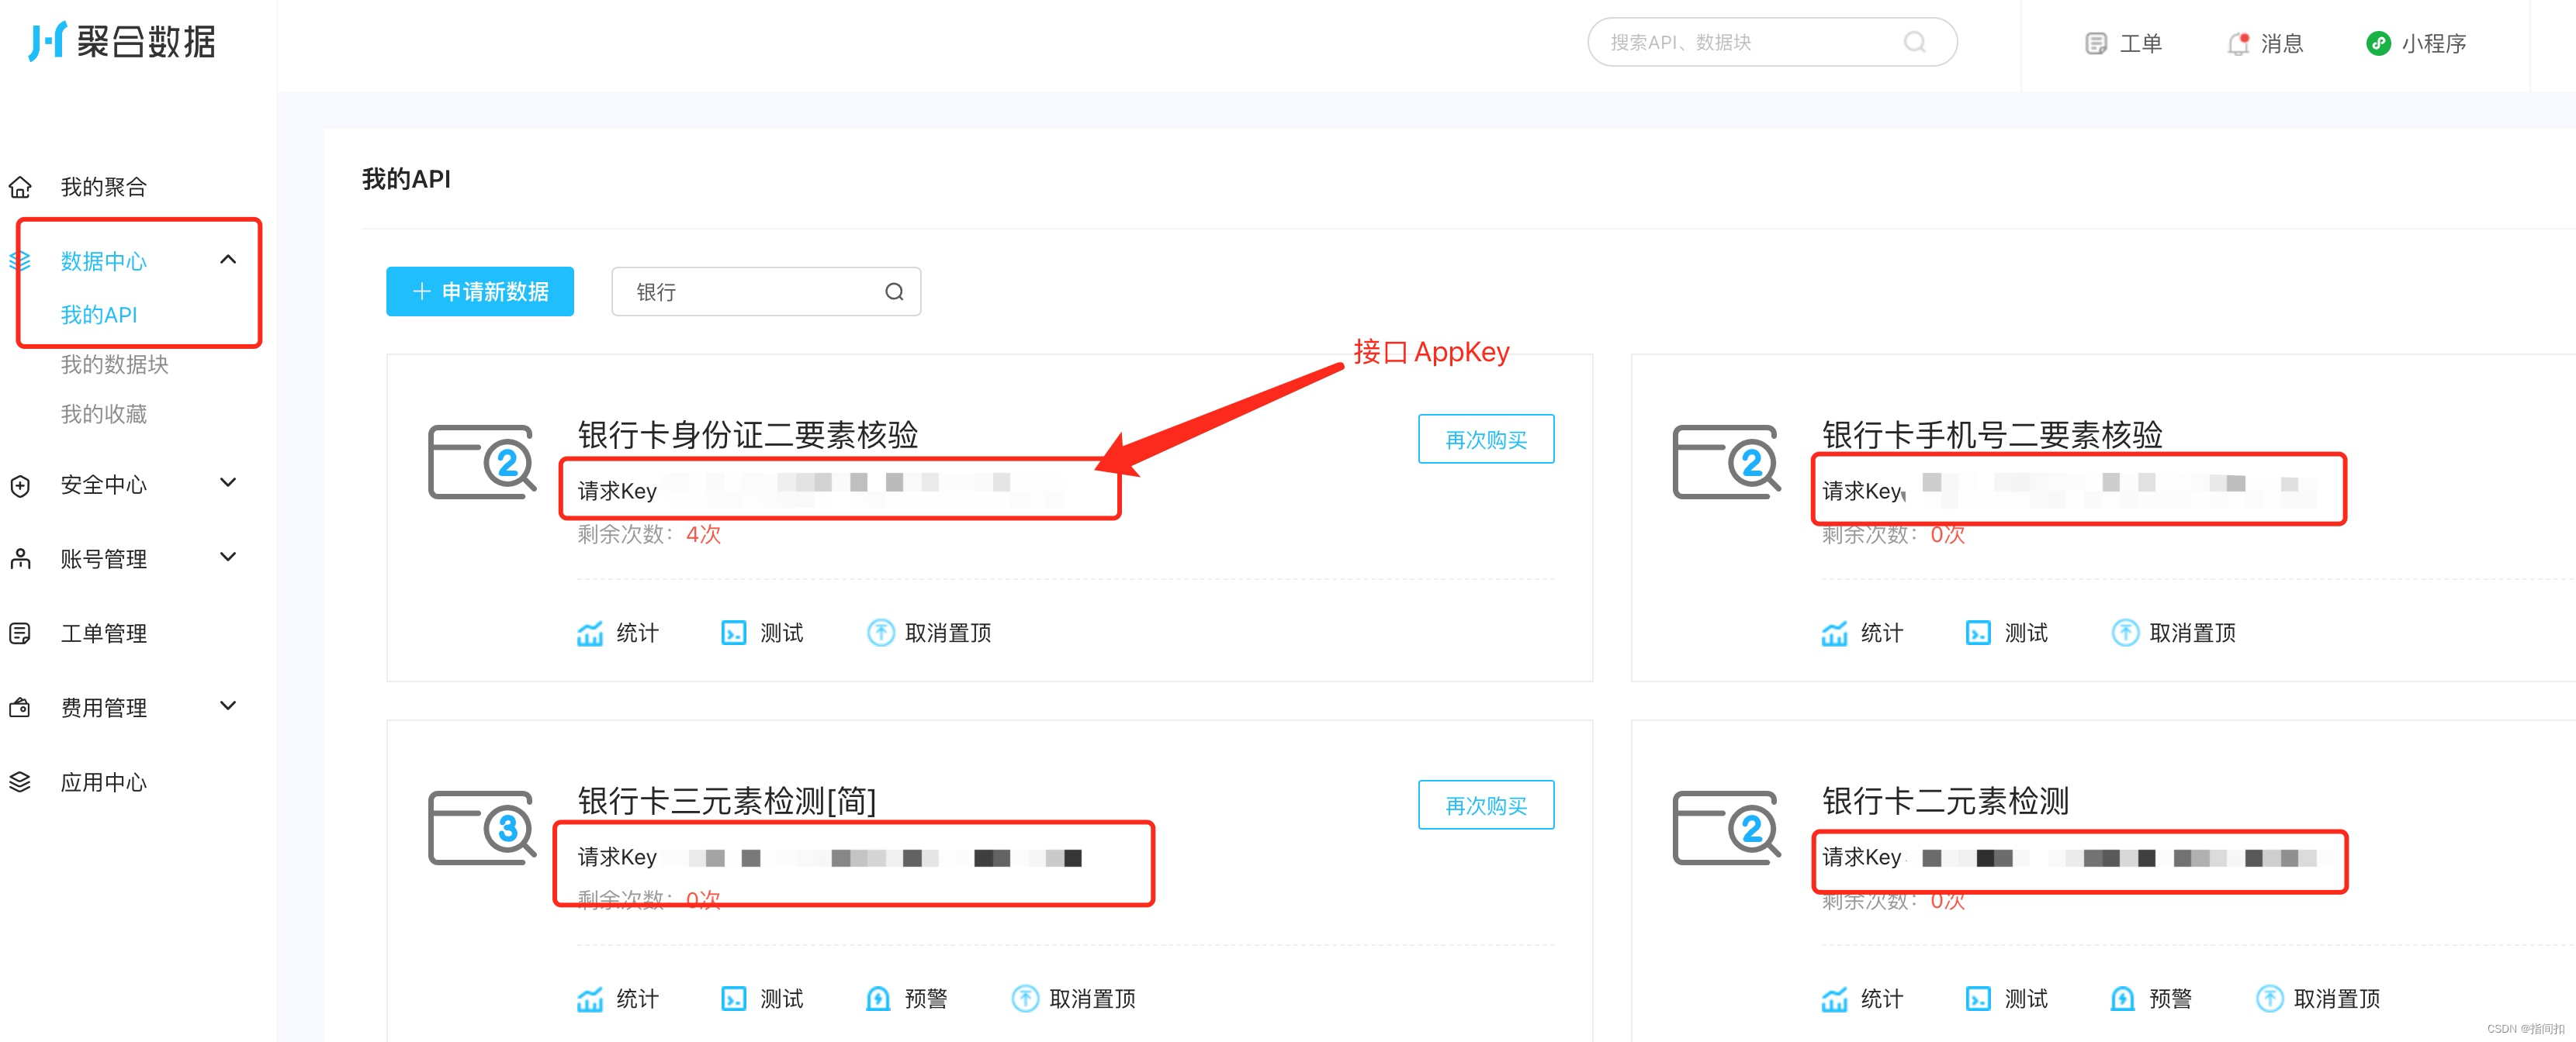This screenshot has width=2576, height=1042.
Task: Focus the 银行 API filter field
Action: (766, 292)
